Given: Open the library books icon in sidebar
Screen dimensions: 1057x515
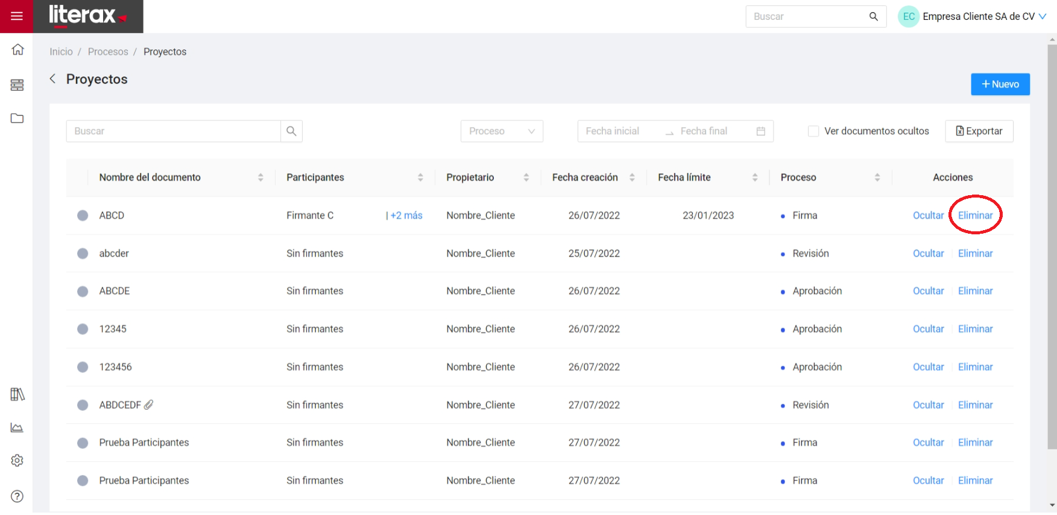Looking at the screenshot, I should [x=17, y=395].
